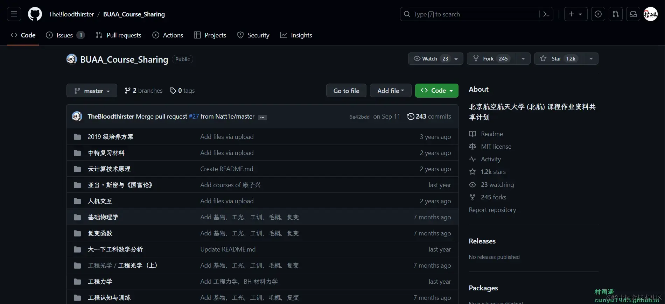
Task: Click folder icon of 工程力学 row
Action: (x=77, y=282)
